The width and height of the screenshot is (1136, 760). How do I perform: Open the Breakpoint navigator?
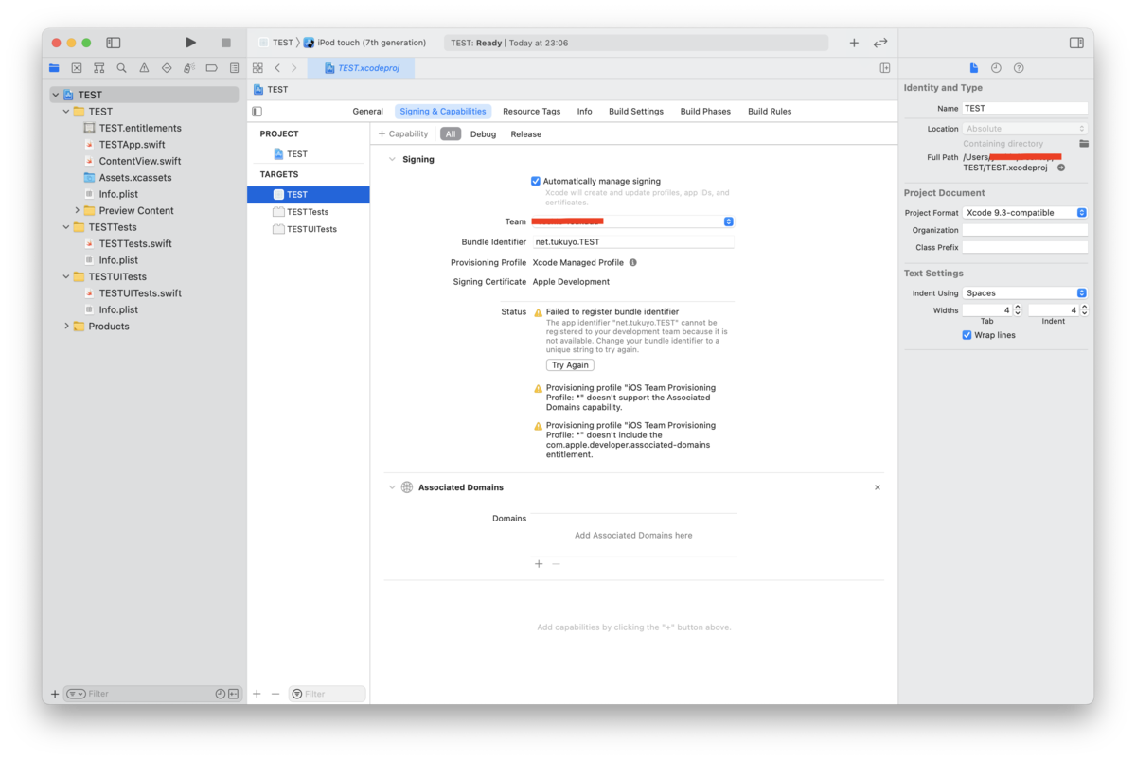tap(212, 68)
